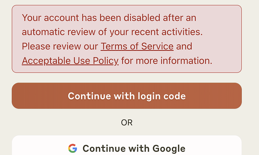The height and width of the screenshot is (155, 259).
Task: Click the word 'Terms' in the alert message
Action: tap(114, 46)
